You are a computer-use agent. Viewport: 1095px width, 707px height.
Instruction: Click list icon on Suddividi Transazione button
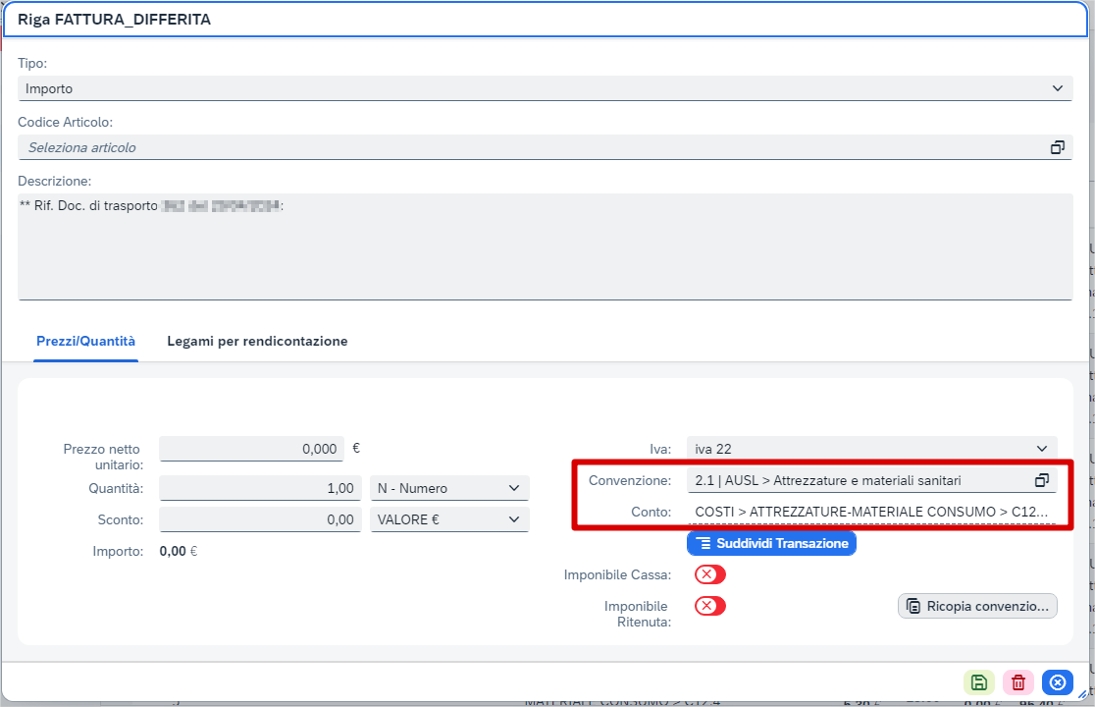coord(704,543)
